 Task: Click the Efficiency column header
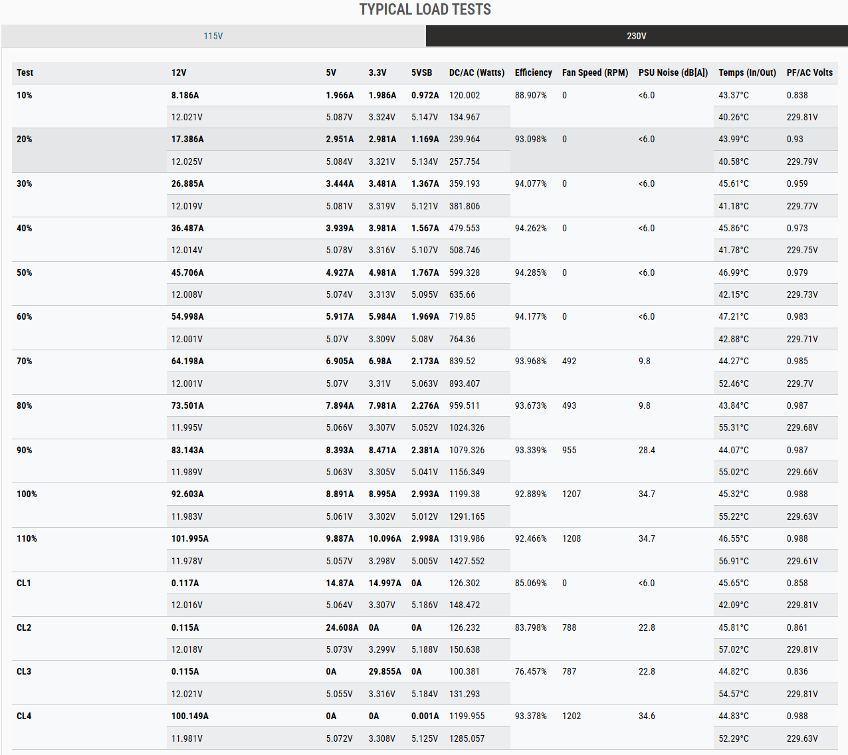(533, 72)
